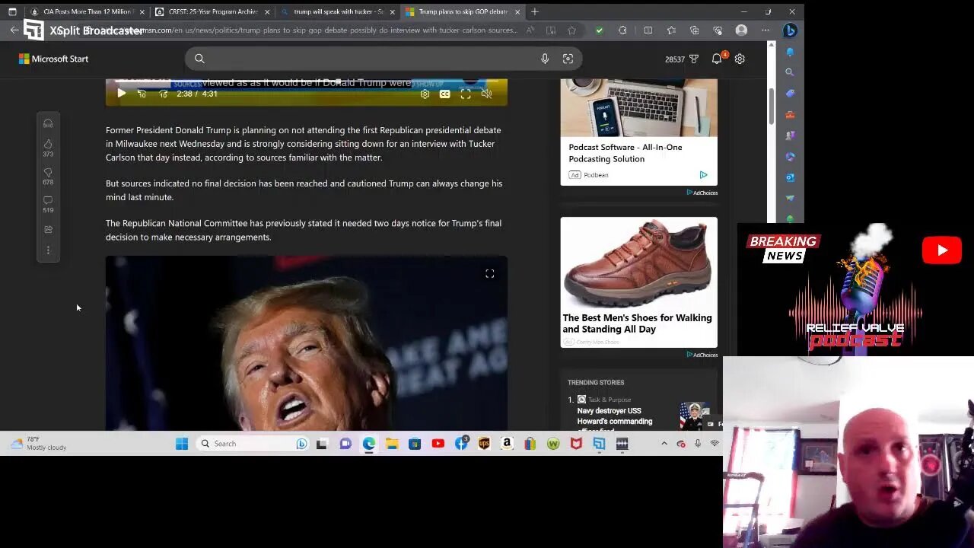Rewind the video ten seconds
The image size is (974, 548).
tap(142, 94)
